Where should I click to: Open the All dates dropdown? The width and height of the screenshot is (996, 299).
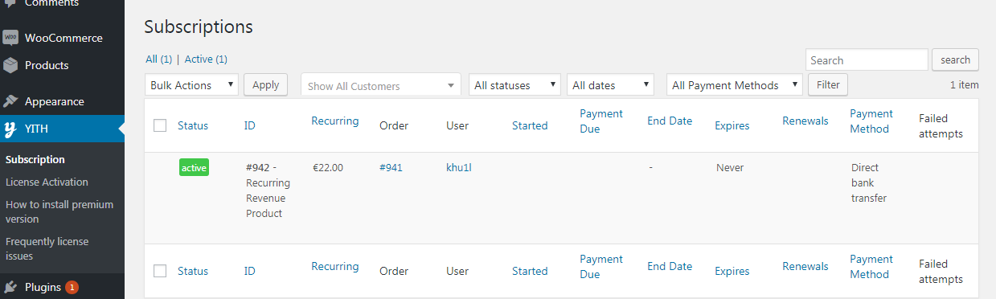pyautogui.click(x=610, y=85)
